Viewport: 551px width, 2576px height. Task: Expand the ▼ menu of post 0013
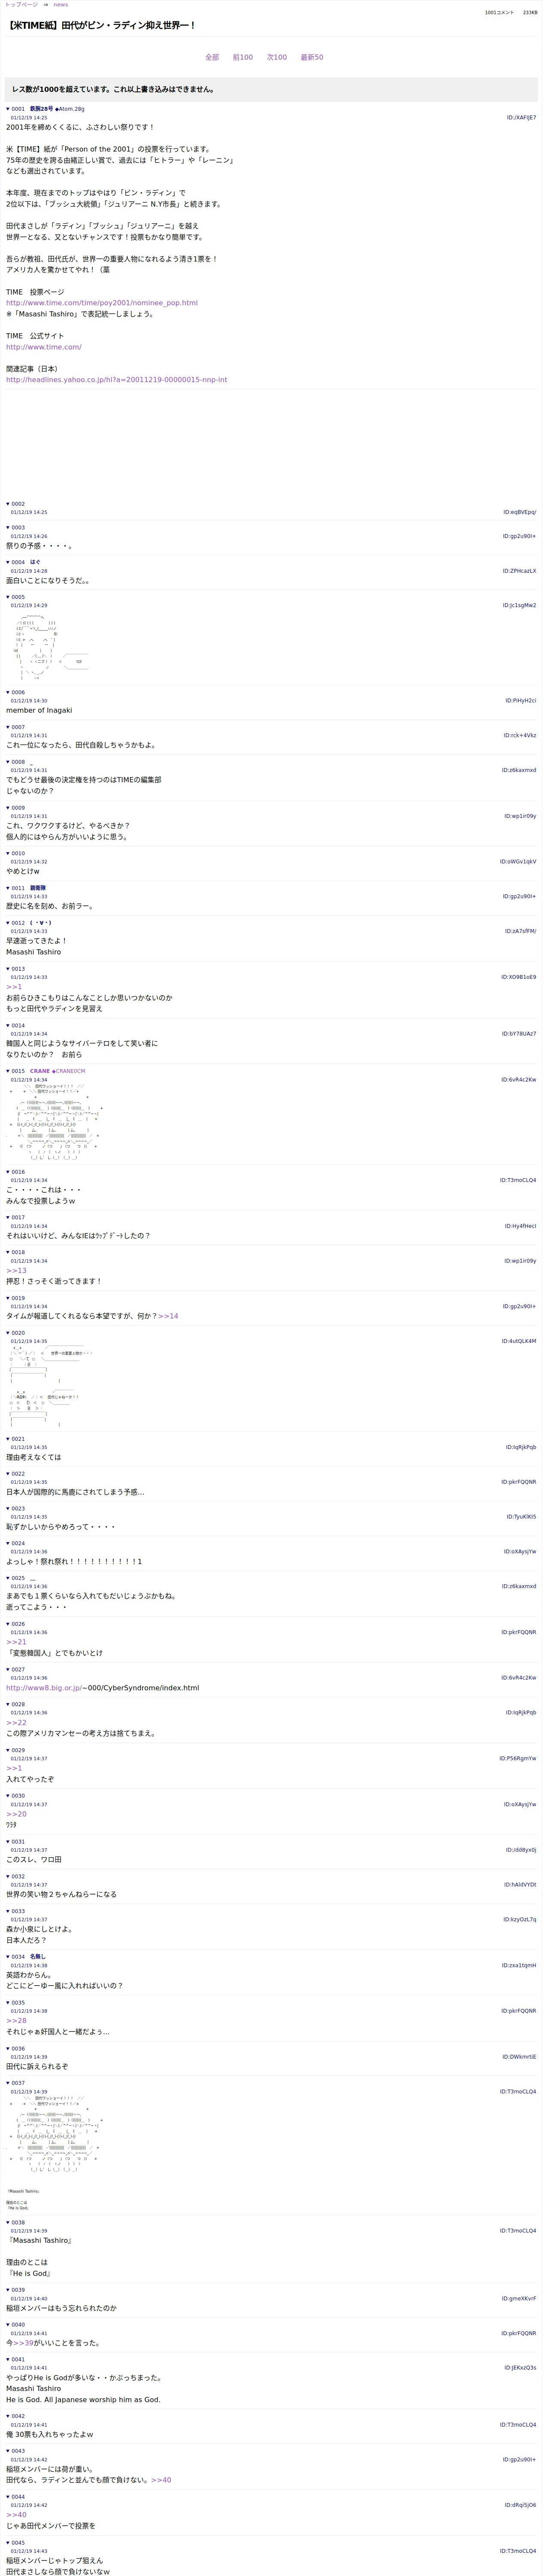point(8,969)
